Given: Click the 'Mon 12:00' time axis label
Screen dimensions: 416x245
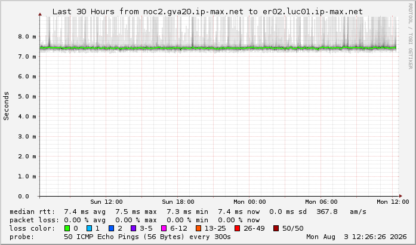Looking at the screenshot, I should (393, 202).
